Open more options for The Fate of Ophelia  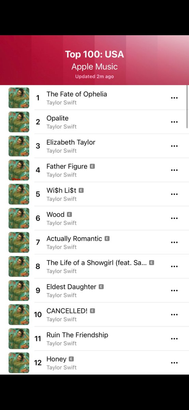click(x=174, y=98)
